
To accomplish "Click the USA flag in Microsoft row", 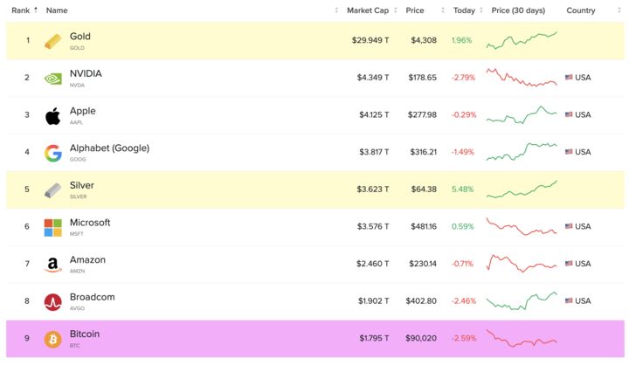I will pyautogui.click(x=569, y=226).
